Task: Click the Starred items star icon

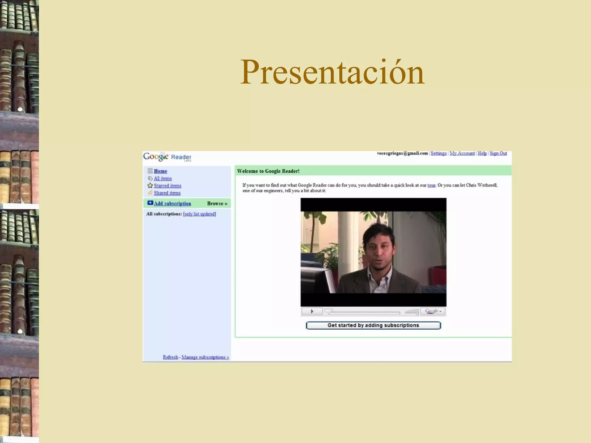Action: tap(150, 185)
